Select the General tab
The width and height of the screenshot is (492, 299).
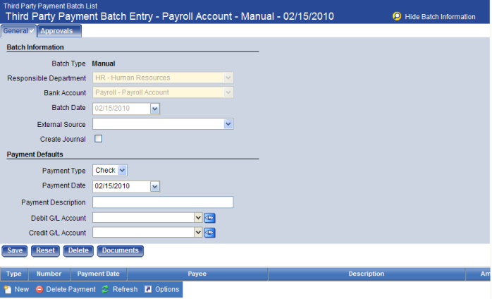tap(18, 31)
